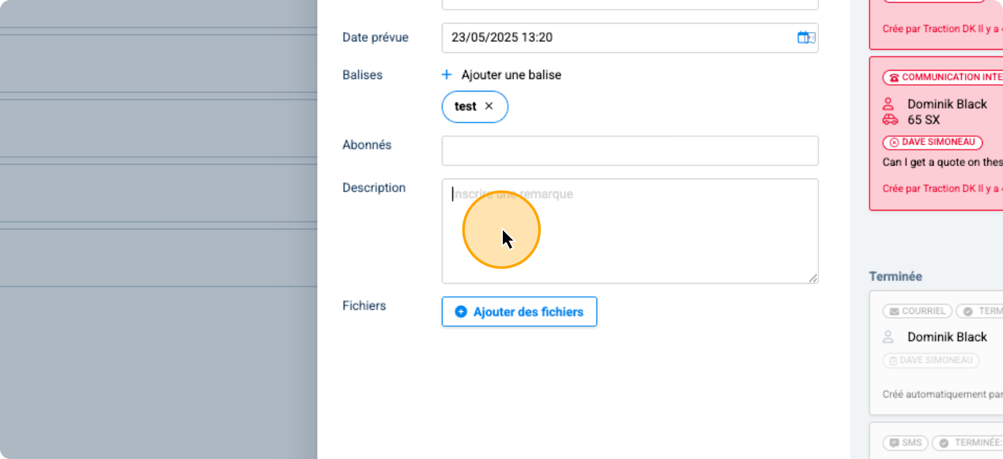
Task: Click the Abonnés input field
Action: [x=629, y=151]
